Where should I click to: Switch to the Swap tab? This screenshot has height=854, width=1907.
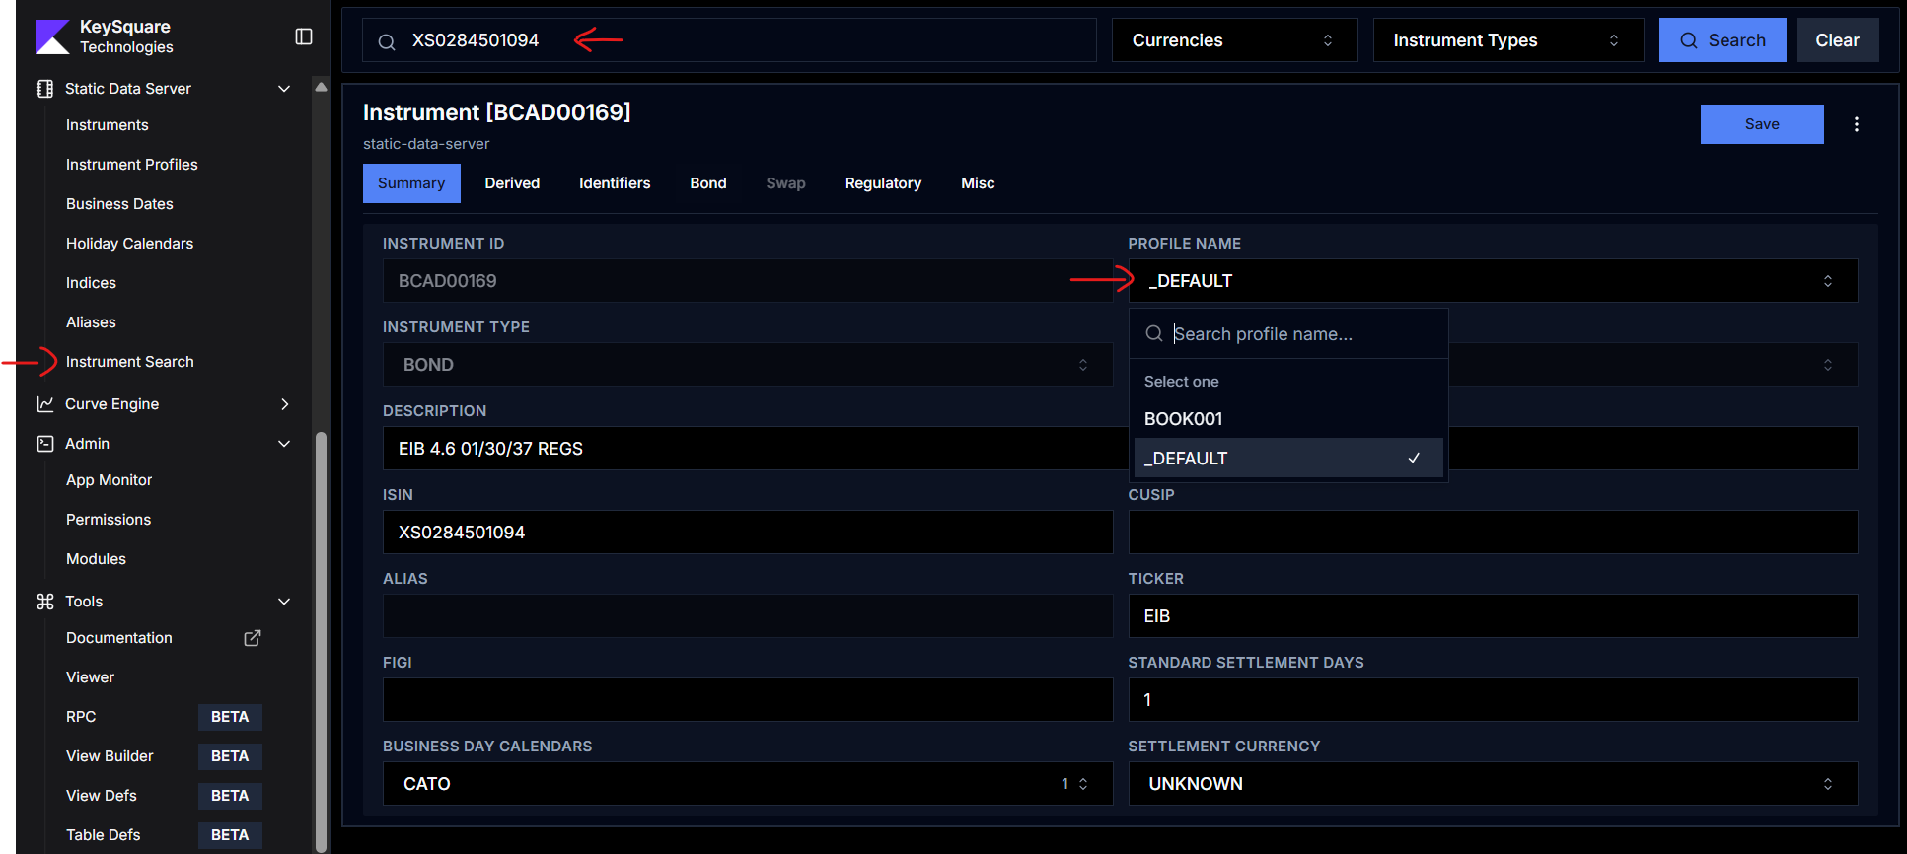tap(785, 183)
